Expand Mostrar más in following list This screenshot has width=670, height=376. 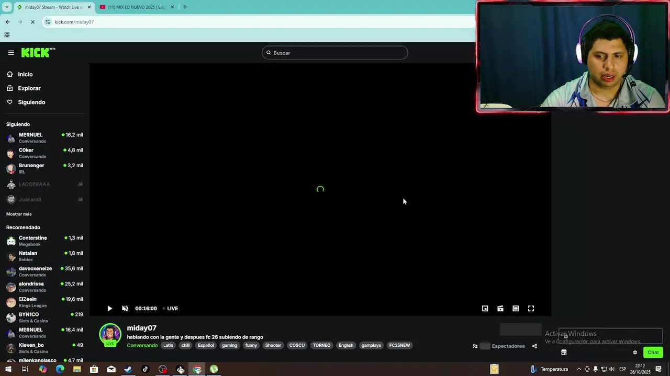pos(19,214)
